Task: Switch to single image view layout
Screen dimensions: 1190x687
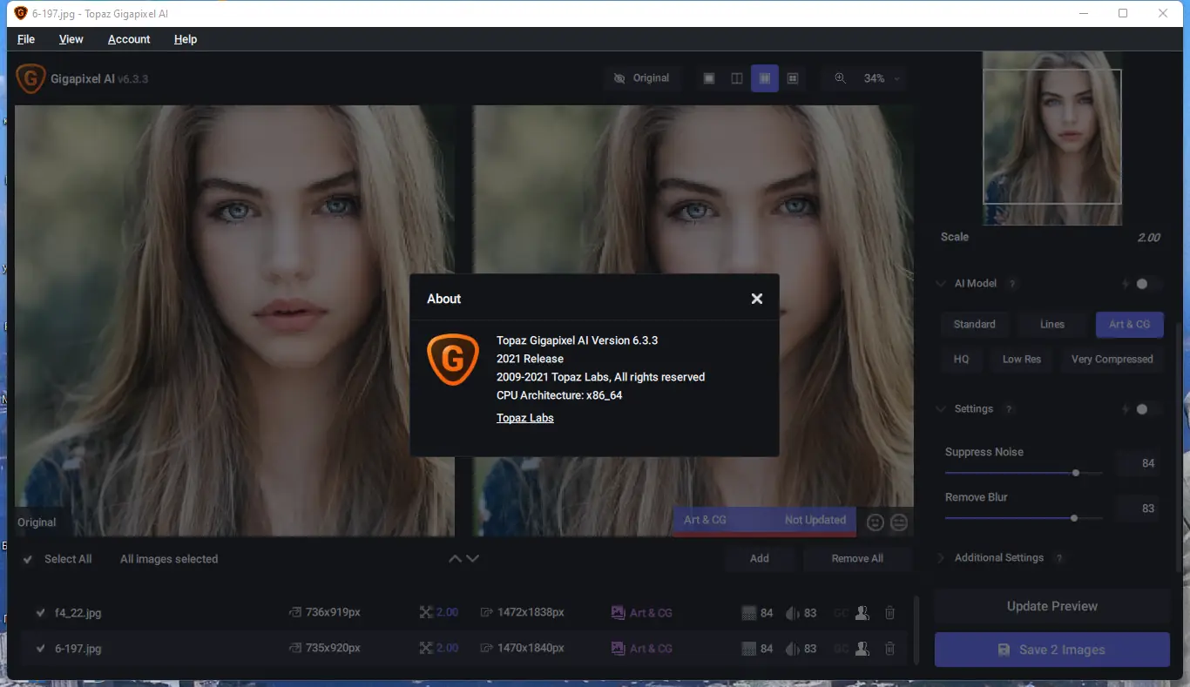Action: click(x=709, y=78)
